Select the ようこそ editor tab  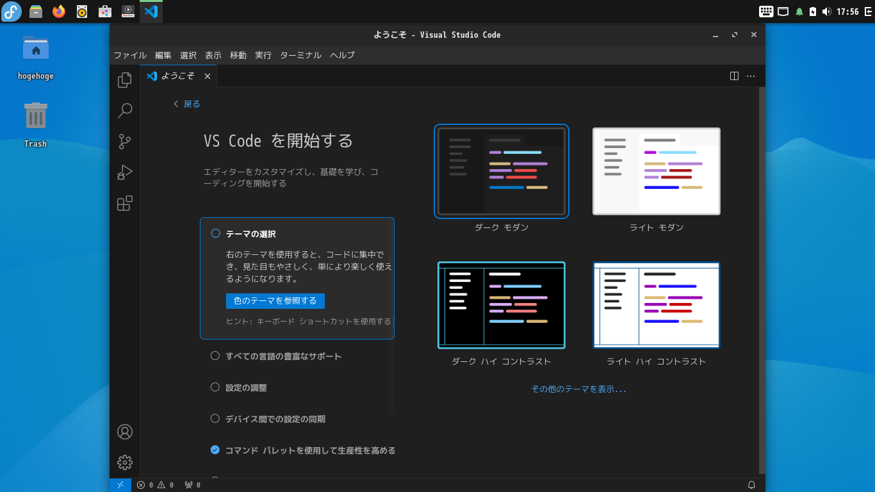[179, 76]
